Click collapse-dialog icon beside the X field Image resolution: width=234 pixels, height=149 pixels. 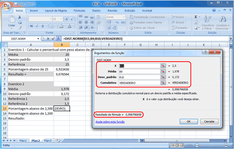163,66
